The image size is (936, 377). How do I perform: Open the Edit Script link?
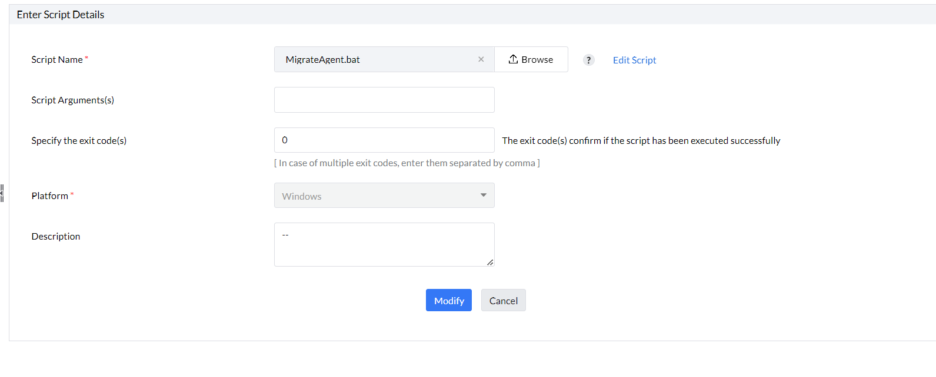pyautogui.click(x=634, y=60)
